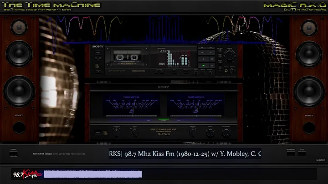Viewport: 328px width, 184px height.
Task: Click the record button right of play on the cassette deck
Action: 212,66
